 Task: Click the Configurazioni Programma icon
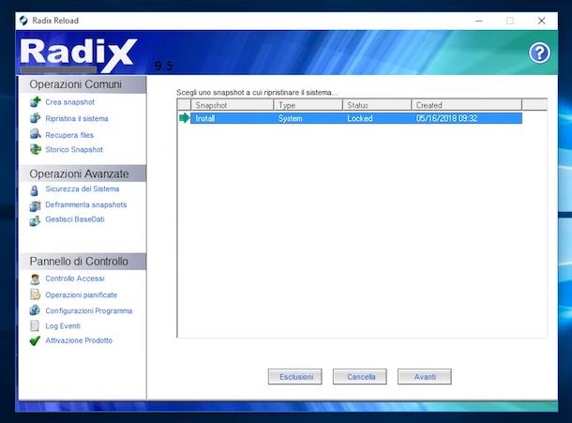click(35, 310)
